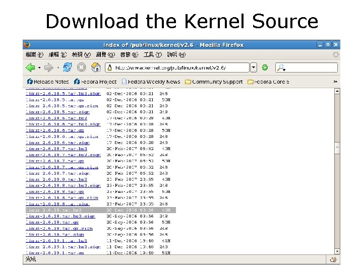
Task: Open Forward button history dropdown arrow
Action: pos(58,68)
